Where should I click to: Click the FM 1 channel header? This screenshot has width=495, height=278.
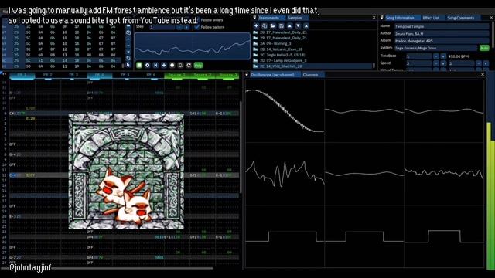coord(22,75)
